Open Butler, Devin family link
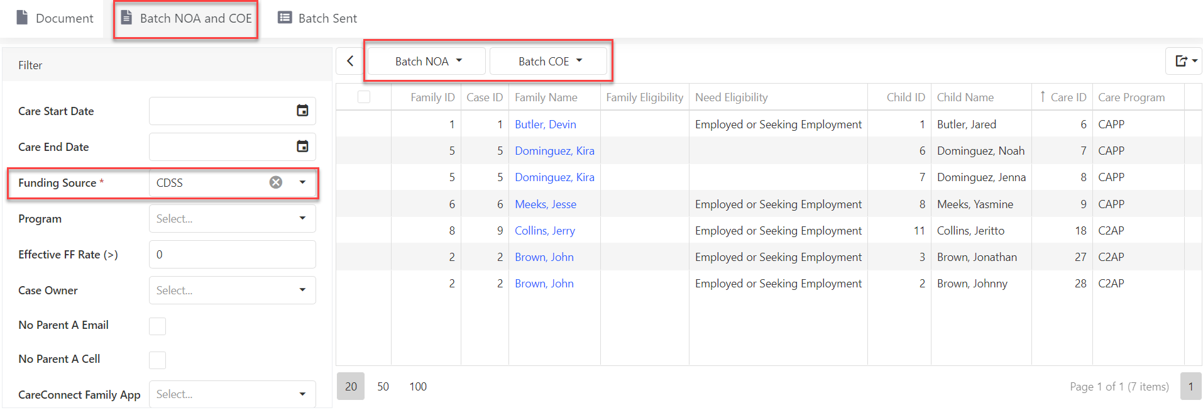Image resolution: width=1203 pixels, height=410 pixels. (546, 125)
